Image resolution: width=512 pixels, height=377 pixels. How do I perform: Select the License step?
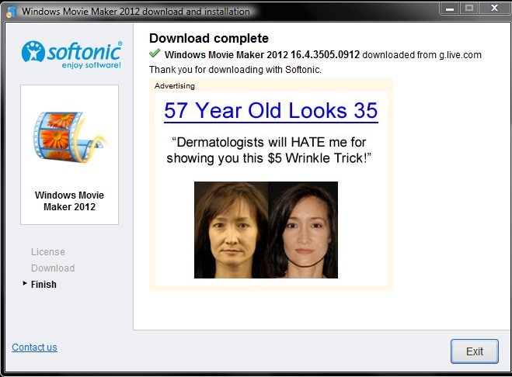pos(48,252)
